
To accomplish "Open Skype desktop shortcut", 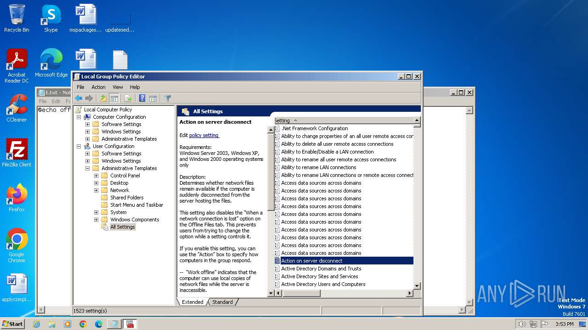I will point(51,18).
